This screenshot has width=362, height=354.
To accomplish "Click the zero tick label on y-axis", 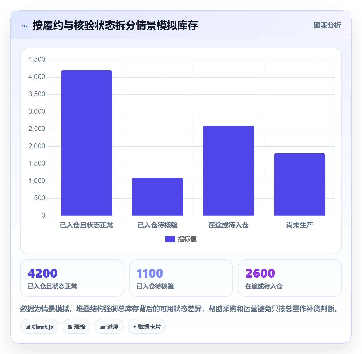I will click(x=43, y=216).
